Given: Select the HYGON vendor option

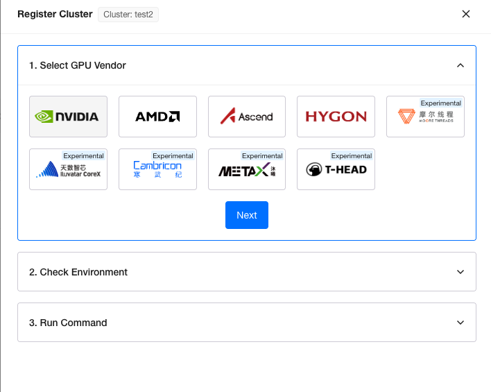Looking at the screenshot, I should tap(336, 117).
